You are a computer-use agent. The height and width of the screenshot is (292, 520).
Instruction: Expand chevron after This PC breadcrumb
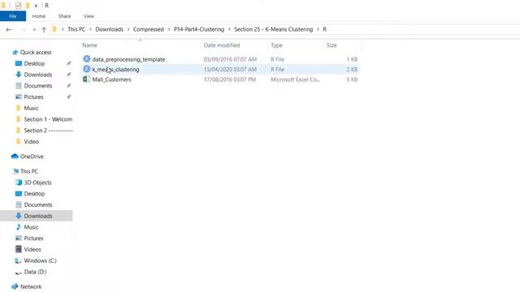(x=90, y=29)
